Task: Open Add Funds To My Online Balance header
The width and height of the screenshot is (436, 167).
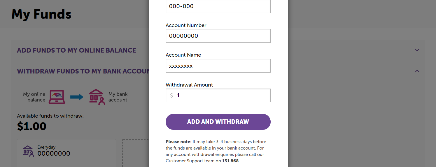Action: tap(76, 50)
